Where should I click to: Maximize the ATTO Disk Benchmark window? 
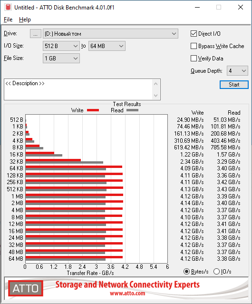click(219, 7)
